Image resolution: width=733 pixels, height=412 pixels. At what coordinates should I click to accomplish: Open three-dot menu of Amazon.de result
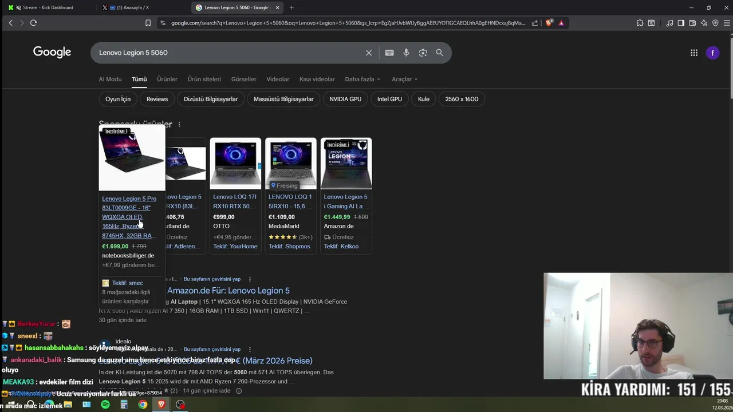point(250,279)
